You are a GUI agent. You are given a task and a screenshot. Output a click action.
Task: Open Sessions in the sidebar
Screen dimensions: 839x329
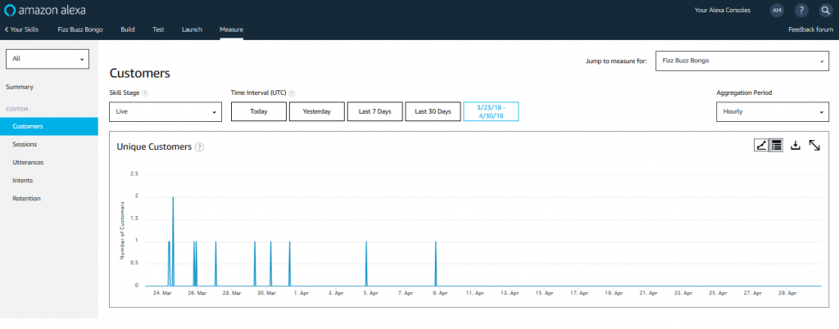coord(25,144)
